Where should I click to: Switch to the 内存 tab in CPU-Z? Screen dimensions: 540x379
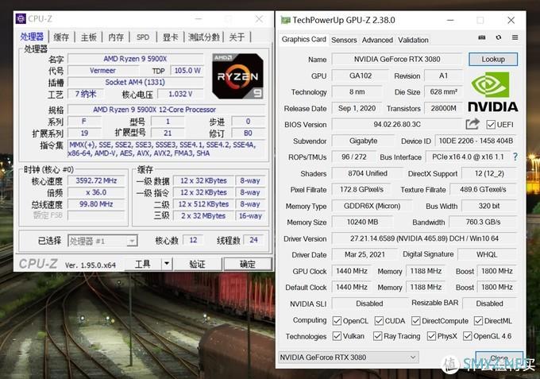click(116, 37)
